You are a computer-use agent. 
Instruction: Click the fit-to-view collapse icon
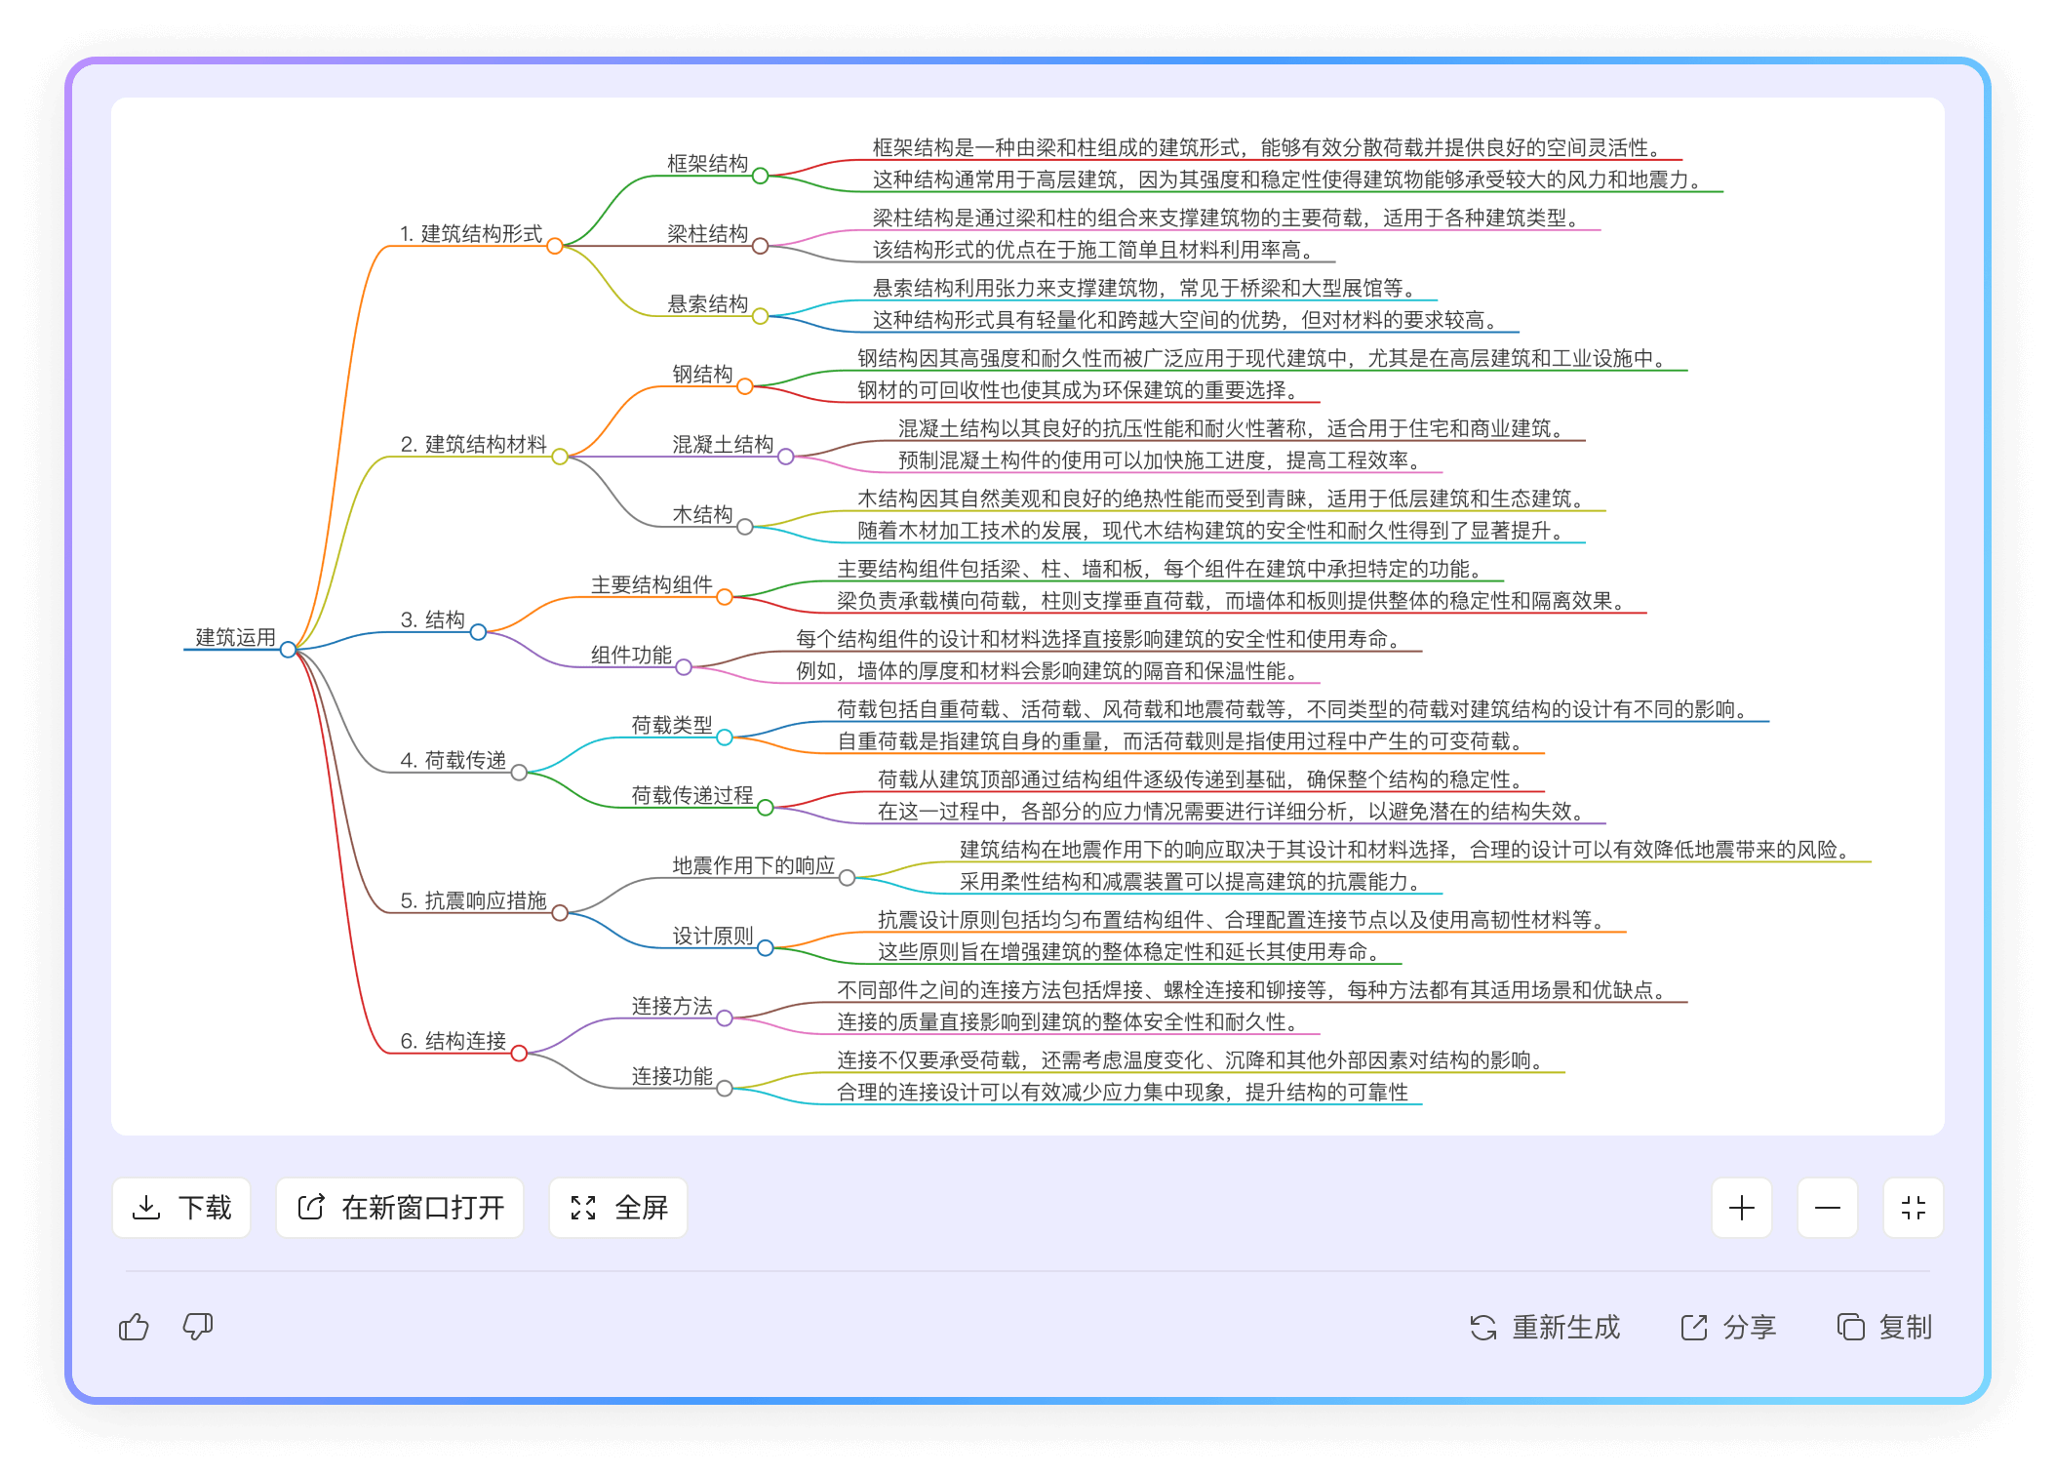[1914, 1208]
